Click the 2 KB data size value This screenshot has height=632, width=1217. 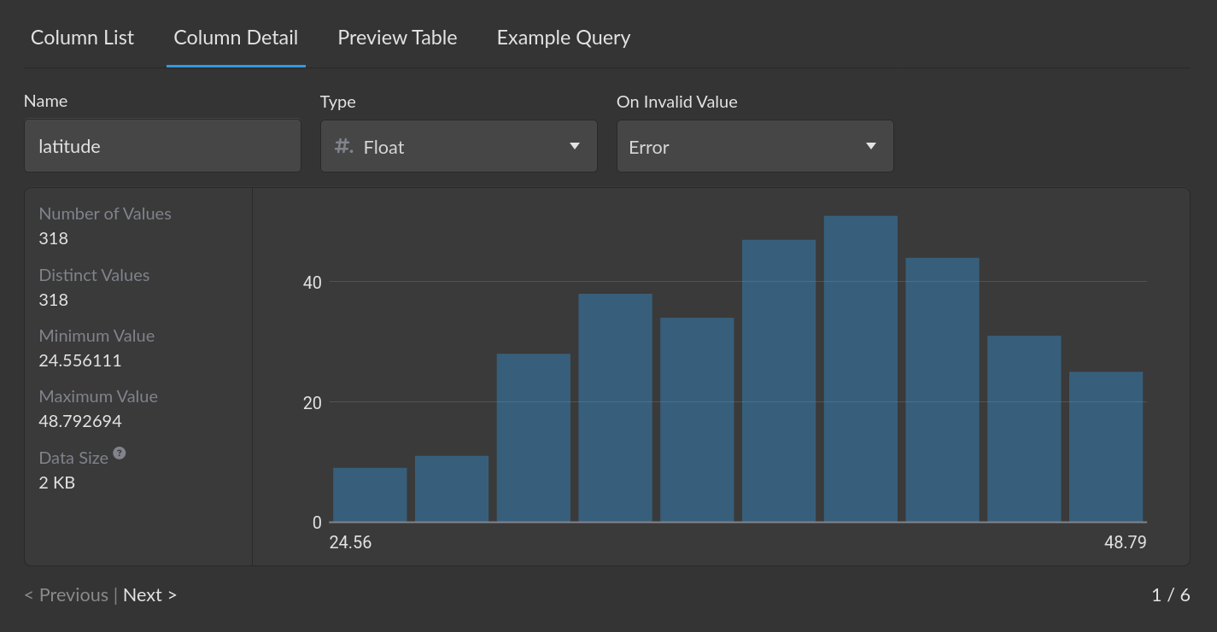click(x=57, y=483)
